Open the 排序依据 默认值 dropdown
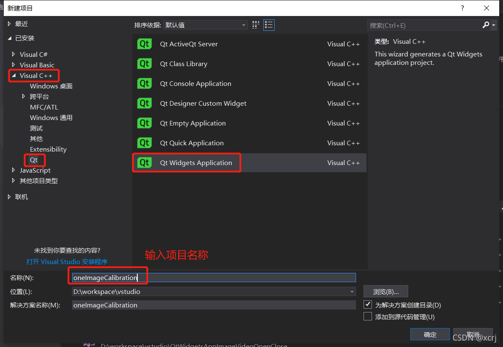Viewport: 503px width, 347px height. (x=205, y=25)
